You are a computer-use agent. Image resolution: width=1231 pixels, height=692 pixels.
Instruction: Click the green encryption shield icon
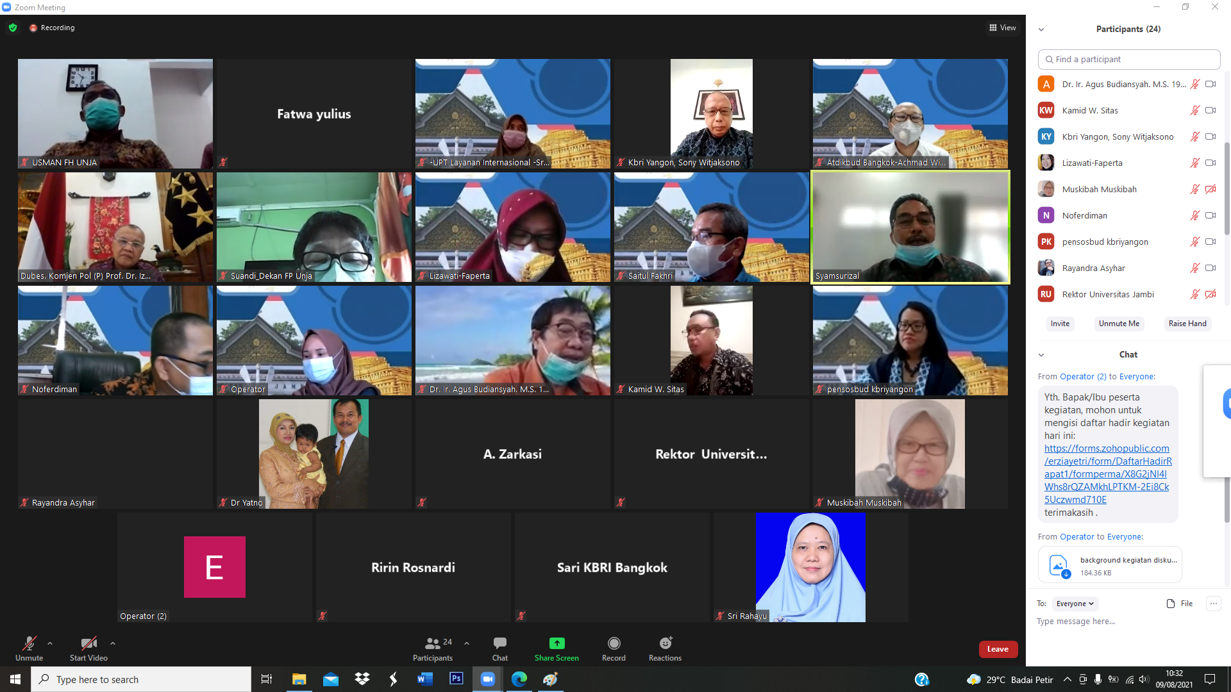click(x=13, y=28)
